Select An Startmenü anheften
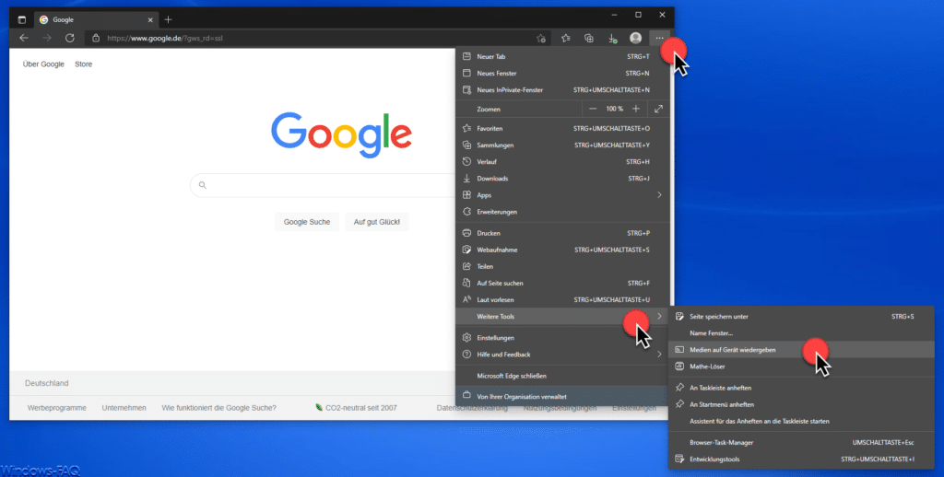944x477 pixels. (x=801, y=405)
